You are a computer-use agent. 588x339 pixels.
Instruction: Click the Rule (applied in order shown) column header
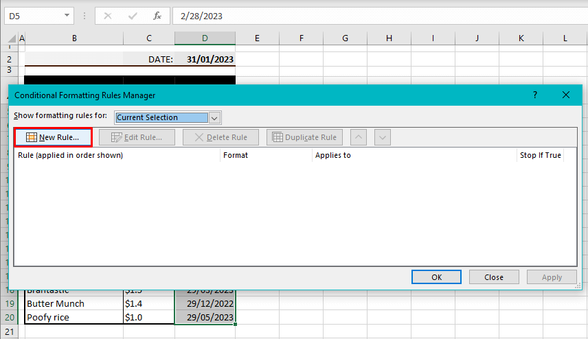pyautogui.click(x=117, y=155)
